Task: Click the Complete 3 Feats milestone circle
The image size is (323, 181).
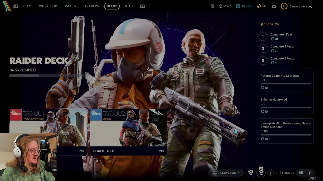Action: [263, 49]
